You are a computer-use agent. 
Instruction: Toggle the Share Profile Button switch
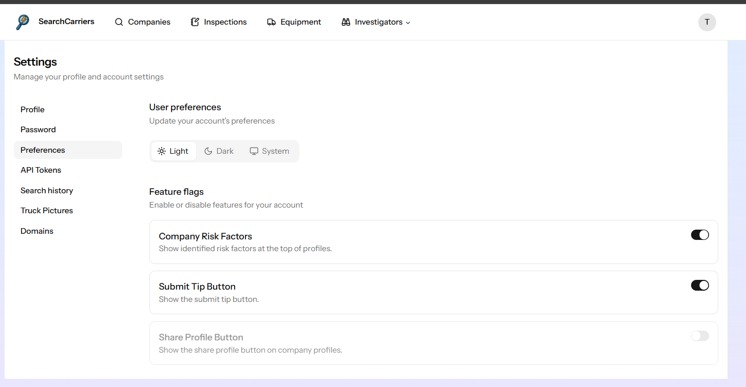[x=700, y=336]
